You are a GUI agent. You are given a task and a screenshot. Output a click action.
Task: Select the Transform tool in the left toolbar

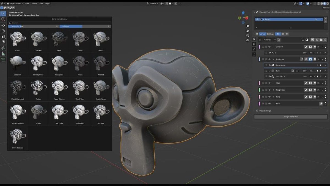click(3, 42)
